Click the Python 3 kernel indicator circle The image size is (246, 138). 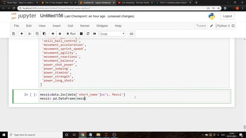pos(233,26)
